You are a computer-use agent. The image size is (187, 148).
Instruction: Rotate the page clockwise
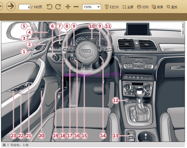[58, 7]
